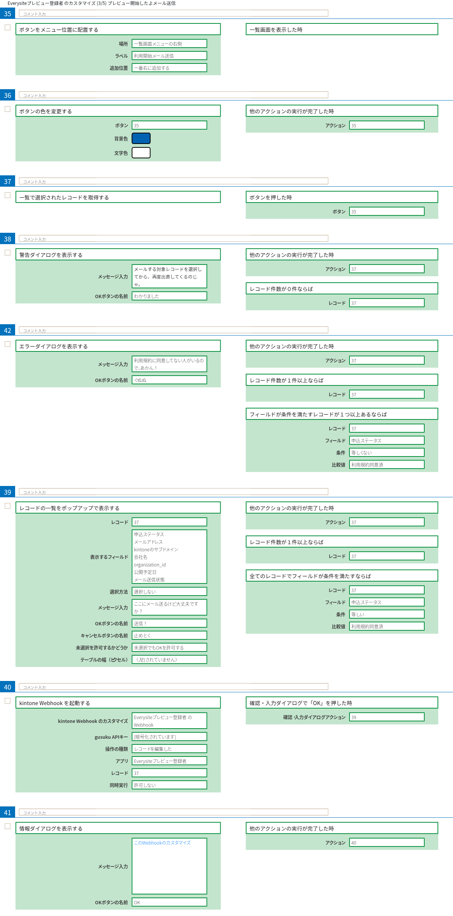
Task: Open the 追加位置 field 一番右に追加する
Action: tap(169, 68)
